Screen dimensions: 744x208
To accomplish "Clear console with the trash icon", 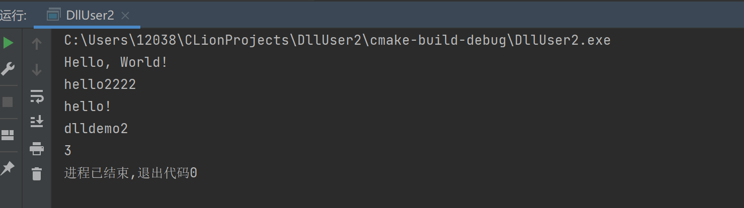I will pyautogui.click(x=37, y=174).
